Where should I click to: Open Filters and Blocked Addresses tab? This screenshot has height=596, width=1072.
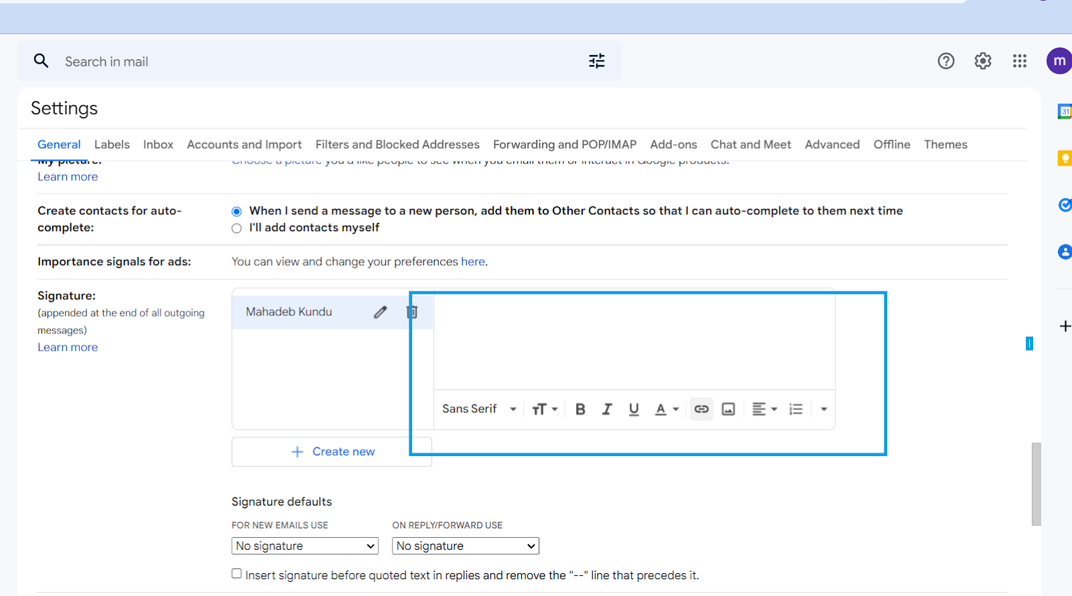[397, 145]
